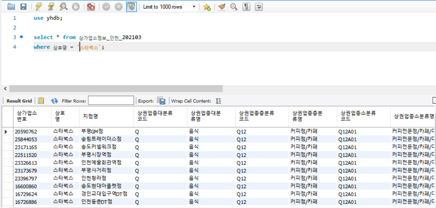Select the 인천동춘DT점 branch cell
The width and height of the screenshot is (436, 208).
tap(106, 202)
